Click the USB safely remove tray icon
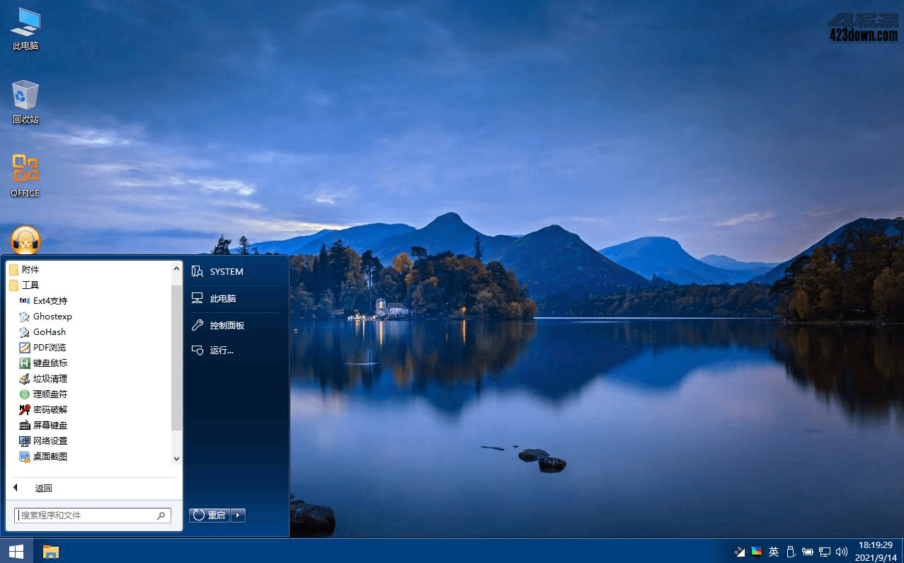 click(791, 552)
